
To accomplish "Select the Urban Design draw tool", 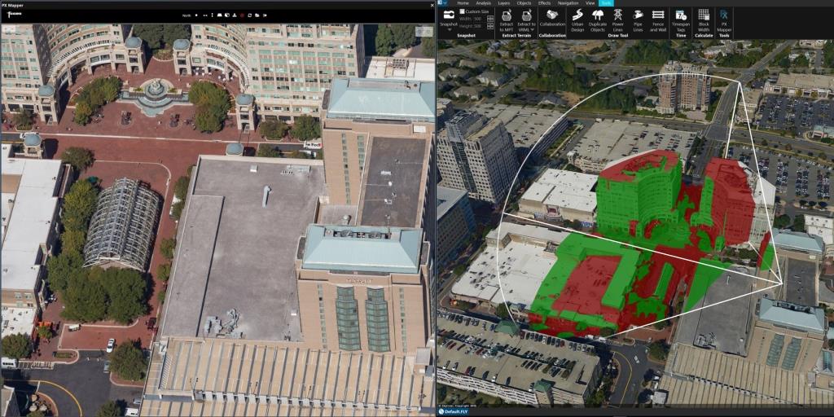I will (x=577, y=20).
